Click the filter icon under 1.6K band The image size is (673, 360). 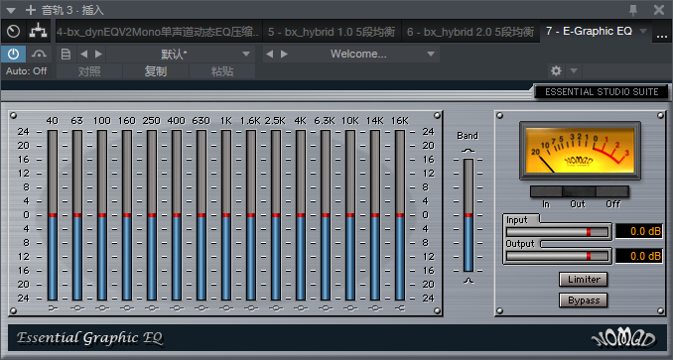[251, 308]
